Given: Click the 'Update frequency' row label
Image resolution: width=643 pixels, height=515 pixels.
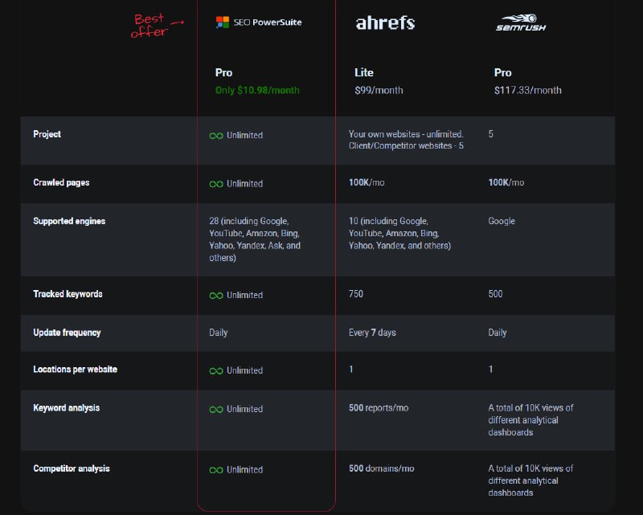Looking at the screenshot, I should [x=67, y=333].
